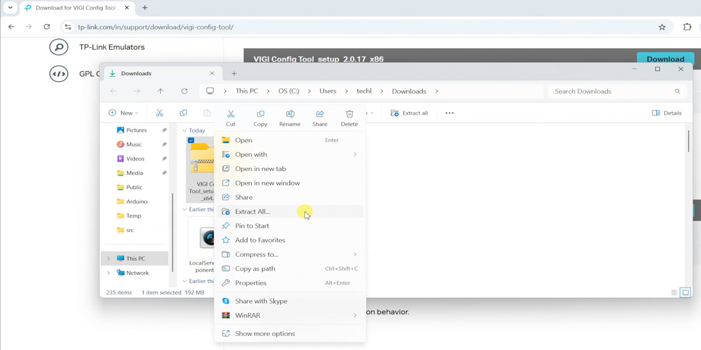The height and width of the screenshot is (350, 701).
Task: Expand the WinRAR submenu
Action: tap(355, 316)
